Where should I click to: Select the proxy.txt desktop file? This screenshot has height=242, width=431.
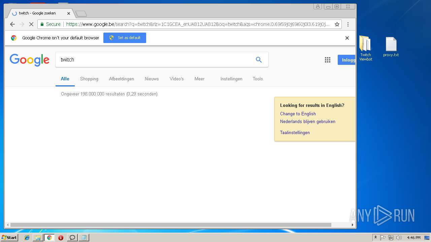pos(391,47)
